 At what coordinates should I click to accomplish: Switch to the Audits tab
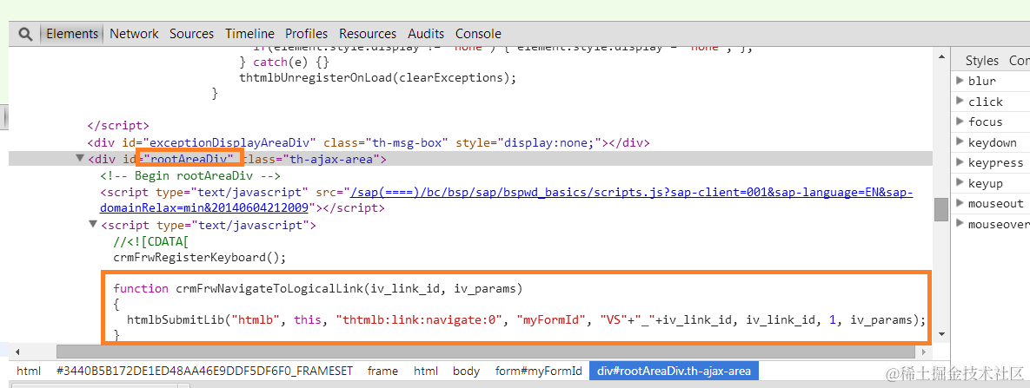(426, 34)
